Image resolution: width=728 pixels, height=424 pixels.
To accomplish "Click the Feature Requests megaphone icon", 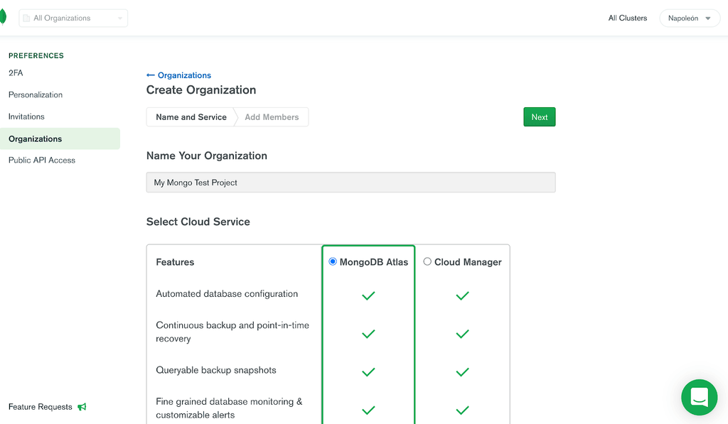I will click(82, 407).
